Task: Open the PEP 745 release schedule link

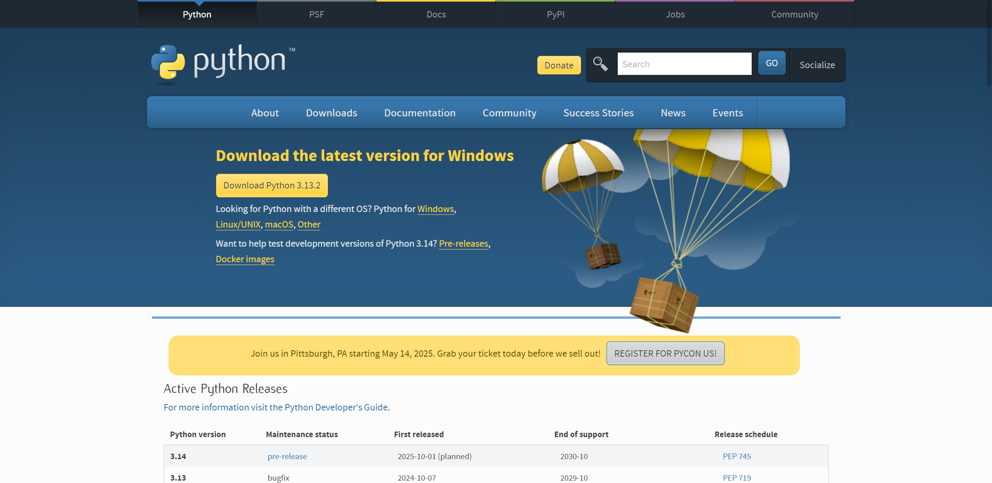Action: click(x=736, y=456)
